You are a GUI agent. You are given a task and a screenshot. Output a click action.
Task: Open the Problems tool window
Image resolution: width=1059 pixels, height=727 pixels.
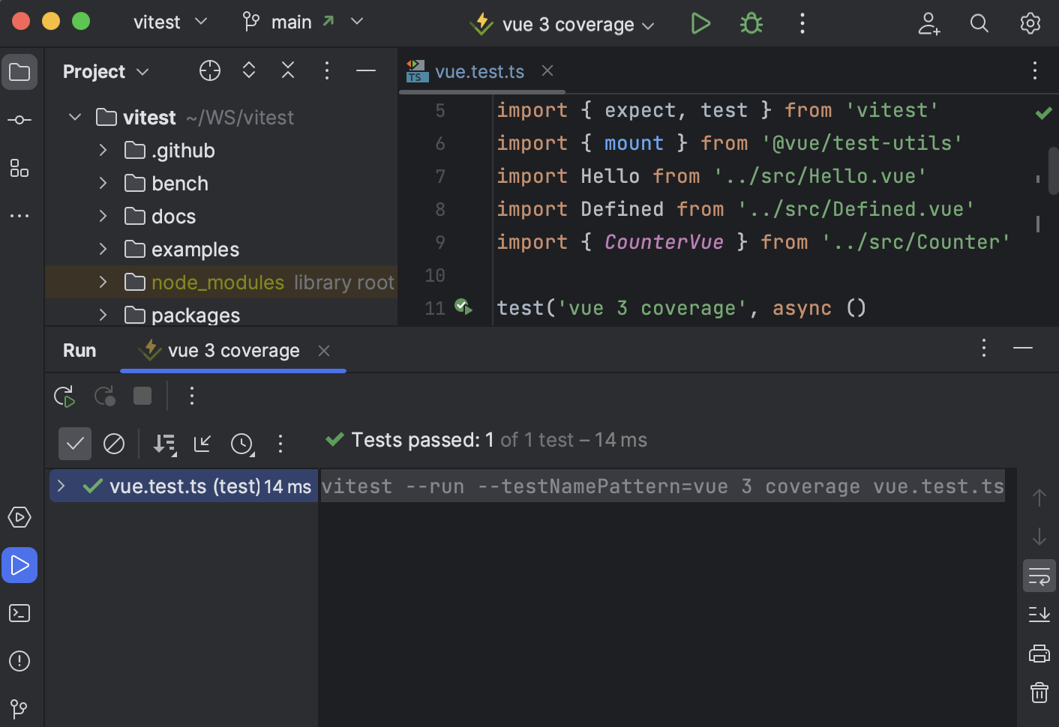point(19,661)
